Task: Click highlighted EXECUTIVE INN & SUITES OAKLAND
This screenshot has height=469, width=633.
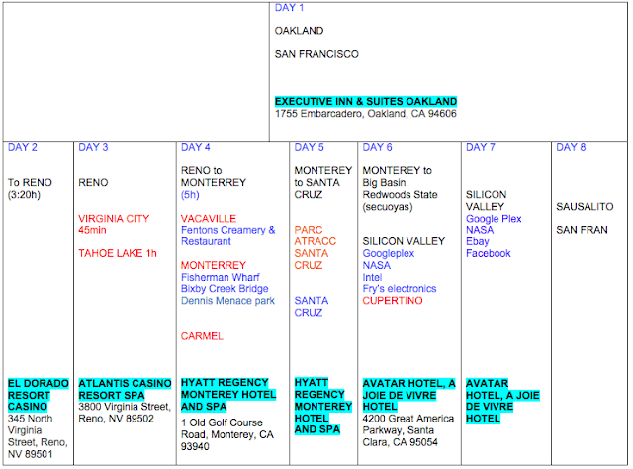Action: [366, 101]
